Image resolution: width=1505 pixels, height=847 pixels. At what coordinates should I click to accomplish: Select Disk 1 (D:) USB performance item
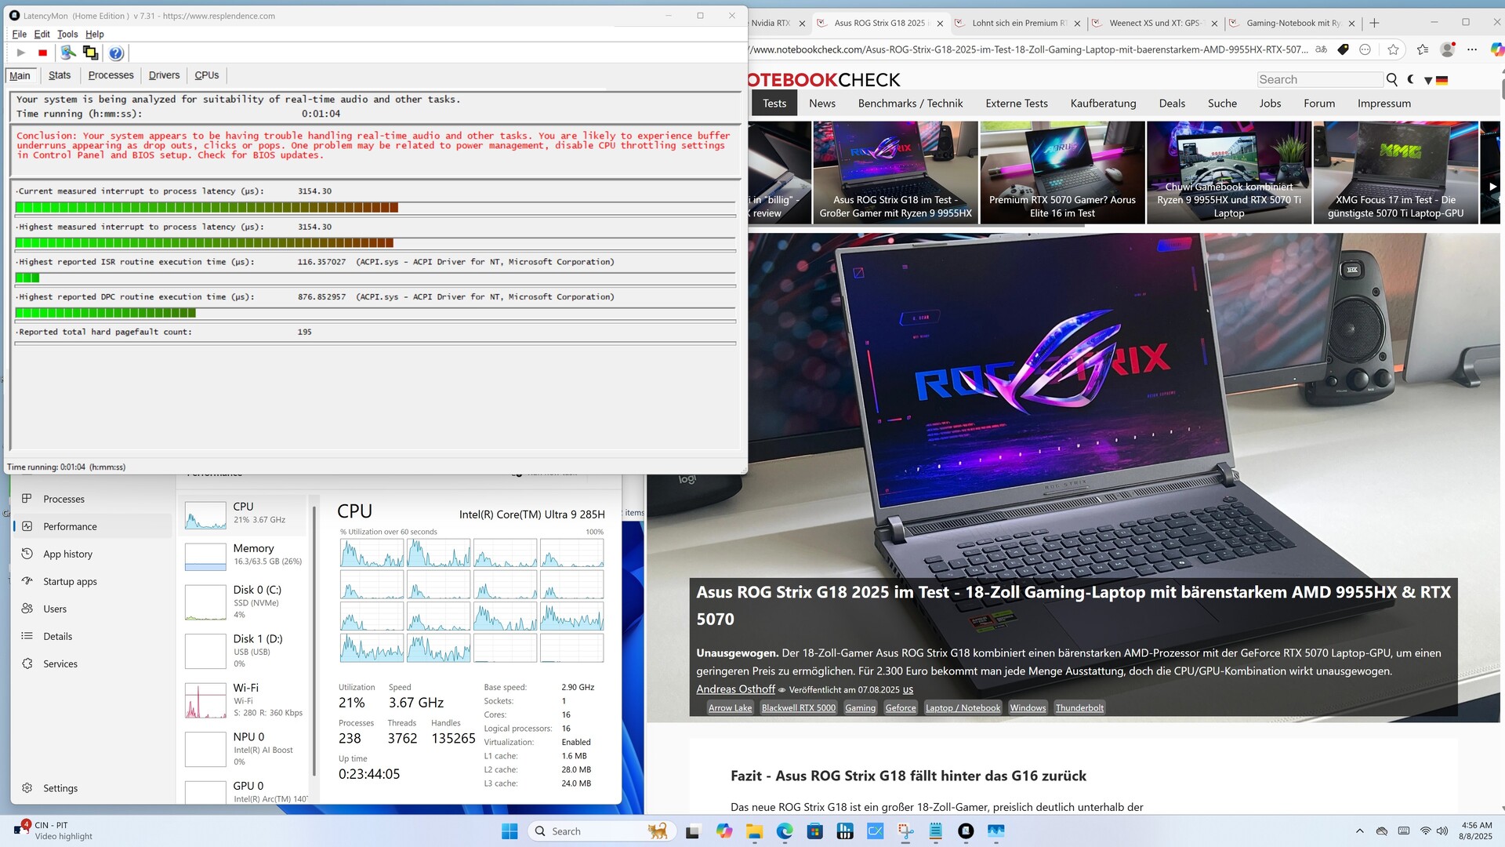[x=244, y=650]
